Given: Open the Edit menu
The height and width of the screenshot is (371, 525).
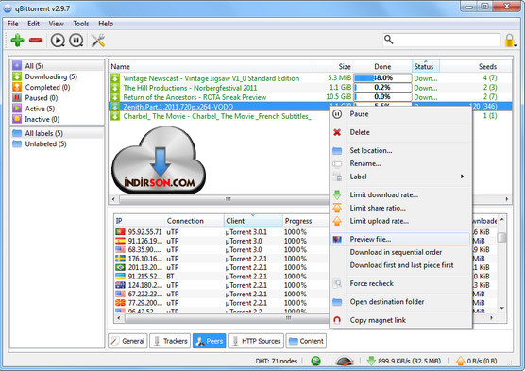Looking at the screenshot, I should pos(33,24).
